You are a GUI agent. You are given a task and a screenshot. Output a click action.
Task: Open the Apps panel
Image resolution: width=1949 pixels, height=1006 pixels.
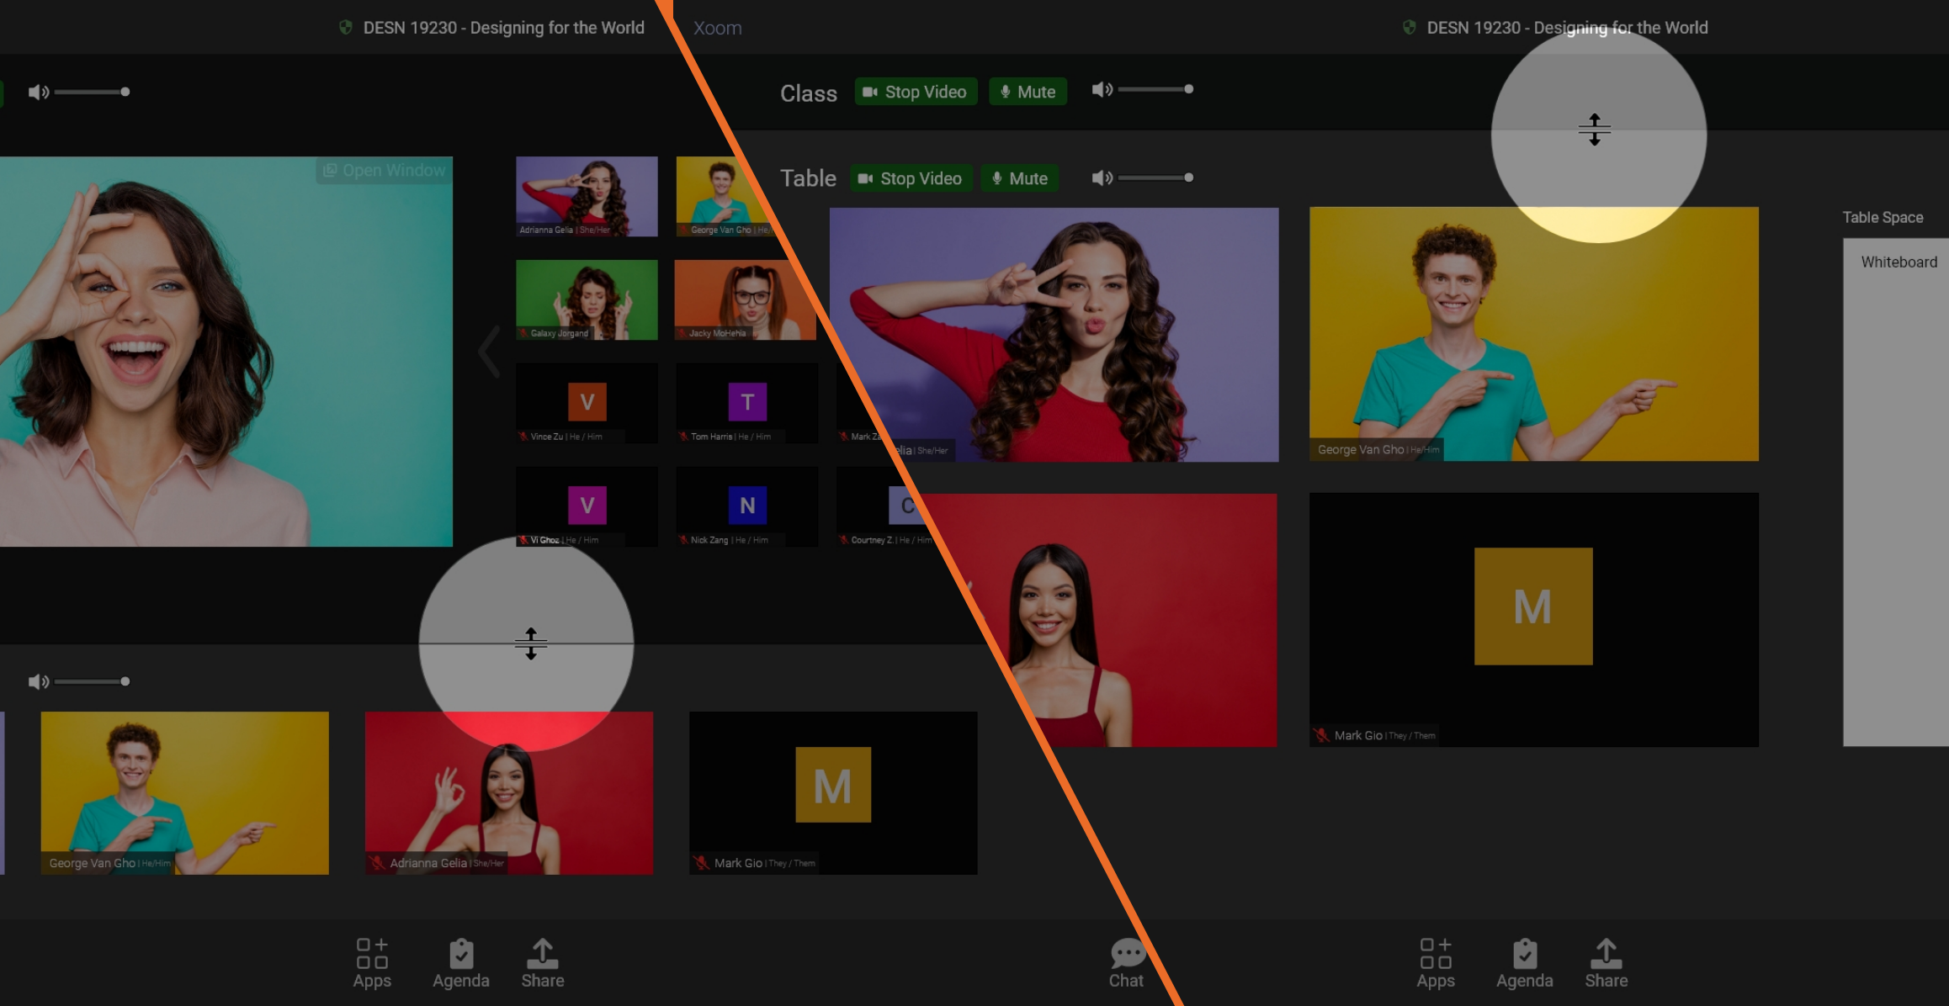373,962
